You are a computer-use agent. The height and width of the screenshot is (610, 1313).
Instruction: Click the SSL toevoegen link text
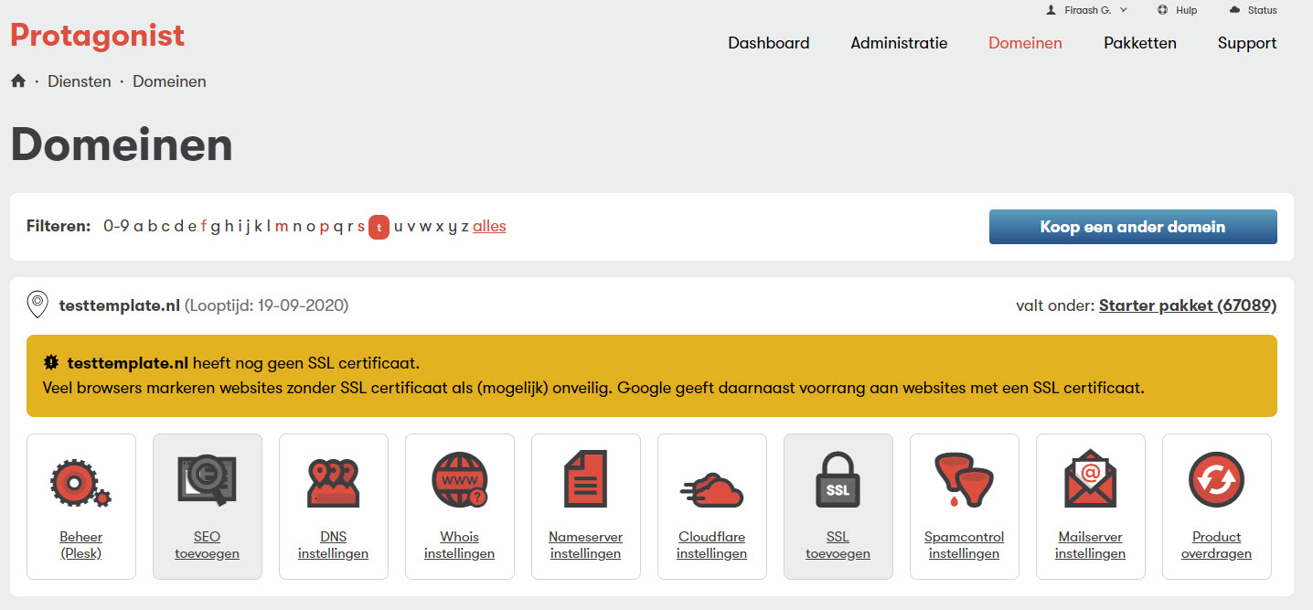point(838,545)
